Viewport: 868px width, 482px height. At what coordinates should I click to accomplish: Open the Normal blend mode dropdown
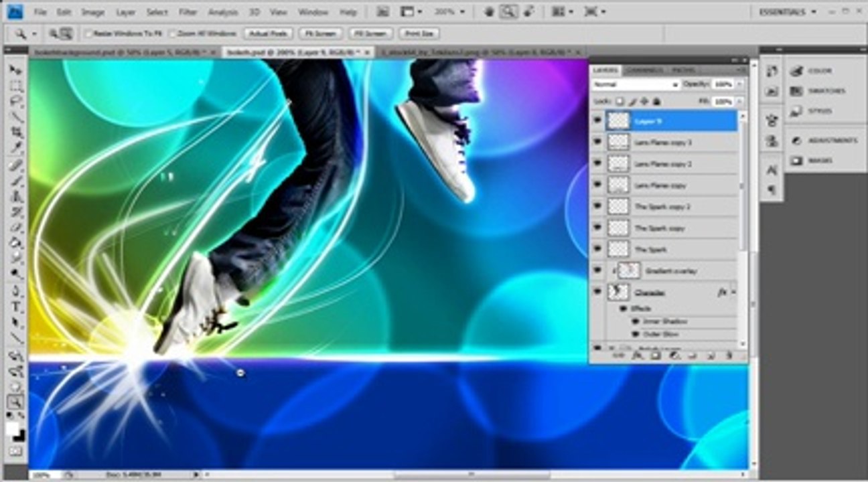click(x=636, y=85)
